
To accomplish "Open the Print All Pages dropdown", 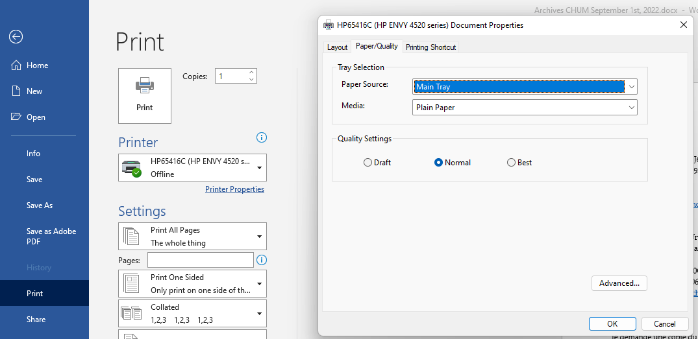I will [192, 237].
